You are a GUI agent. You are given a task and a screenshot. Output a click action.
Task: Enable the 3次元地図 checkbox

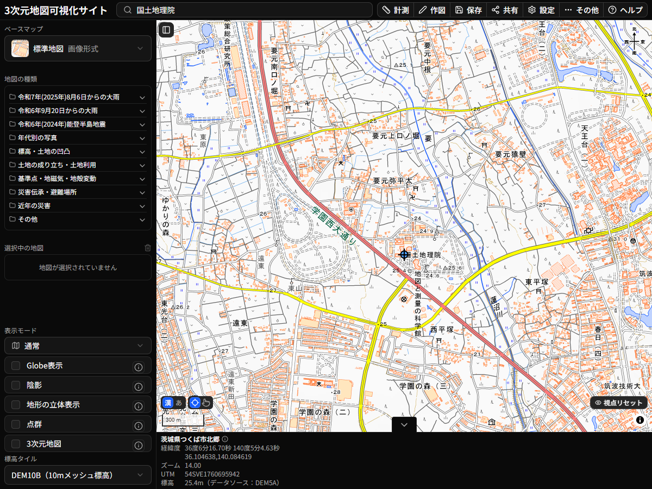(16, 444)
